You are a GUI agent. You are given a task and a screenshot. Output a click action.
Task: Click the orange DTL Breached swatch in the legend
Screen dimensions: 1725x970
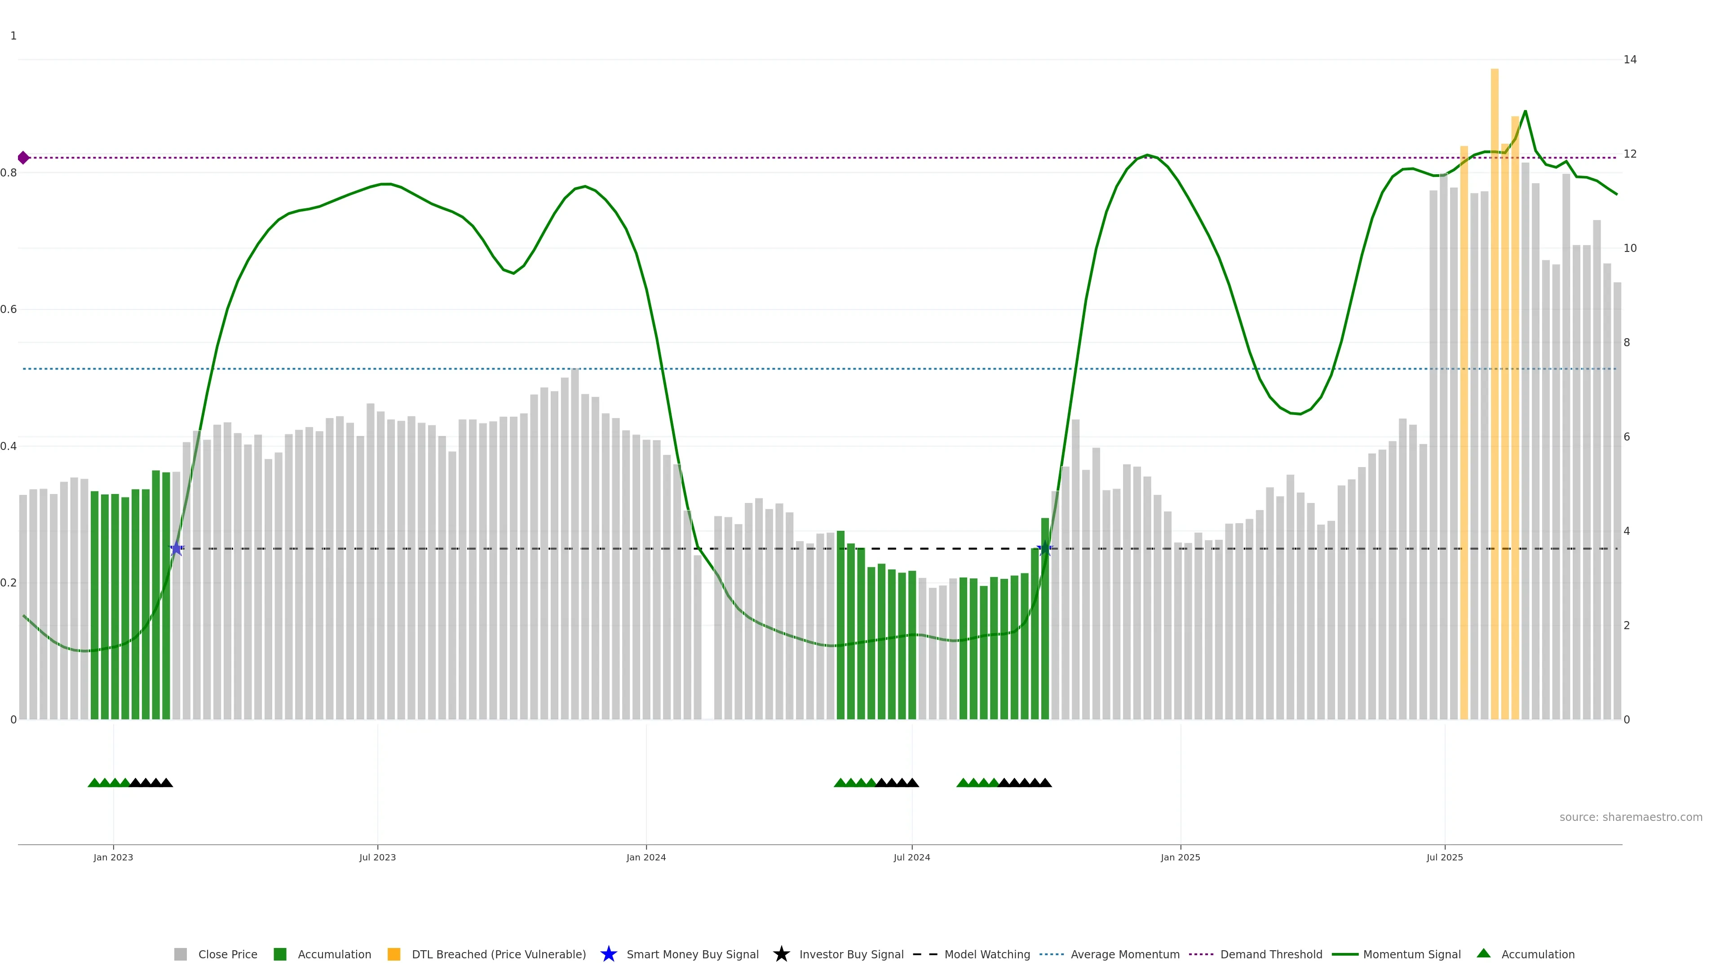pyautogui.click(x=394, y=955)
